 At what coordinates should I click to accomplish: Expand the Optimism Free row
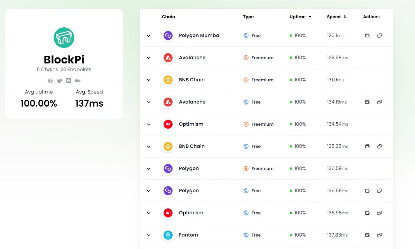pos(149,213)
